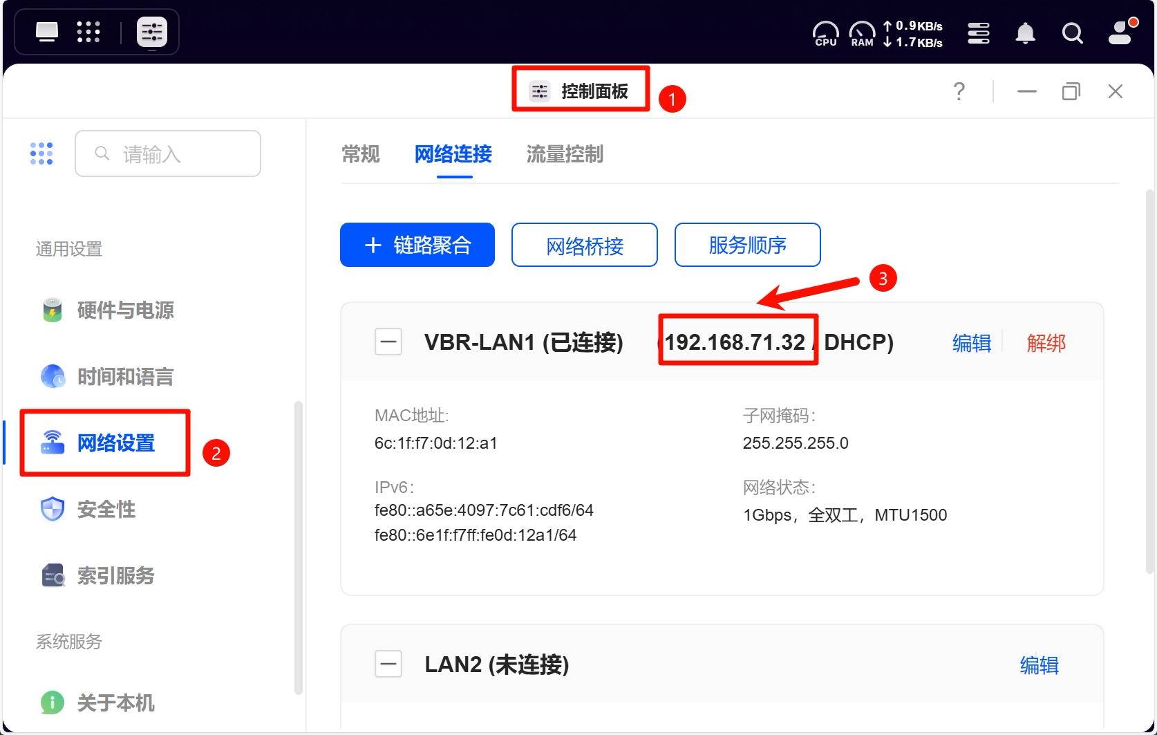Screen dimensions: 1157x735
Task: Click the 时间和语言 globe icon
Action: (53, 376)
